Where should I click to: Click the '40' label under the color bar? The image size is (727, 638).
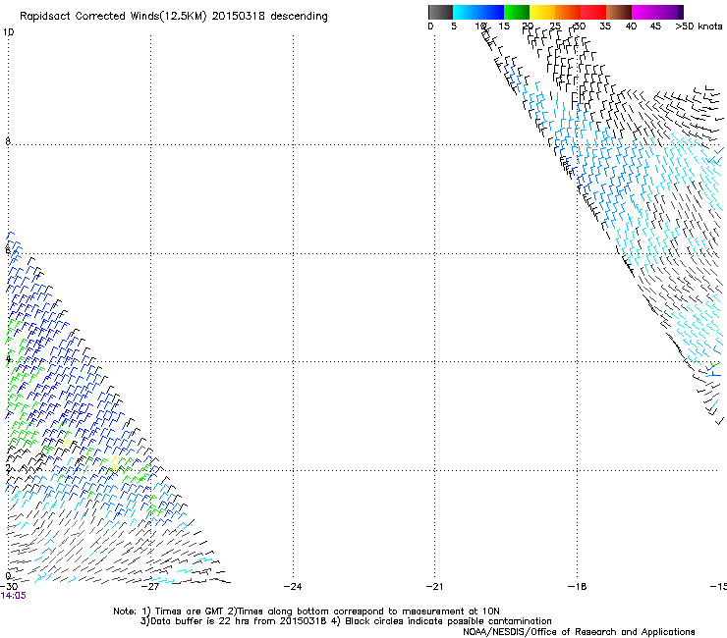(x=631, y=27)
